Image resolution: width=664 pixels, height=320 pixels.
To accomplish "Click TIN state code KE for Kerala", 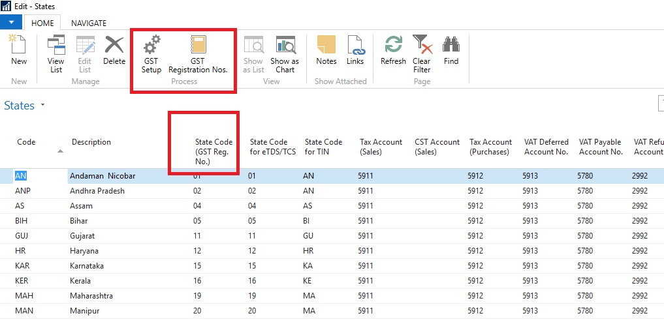I will pyautogui.click(x=308, y=281).
